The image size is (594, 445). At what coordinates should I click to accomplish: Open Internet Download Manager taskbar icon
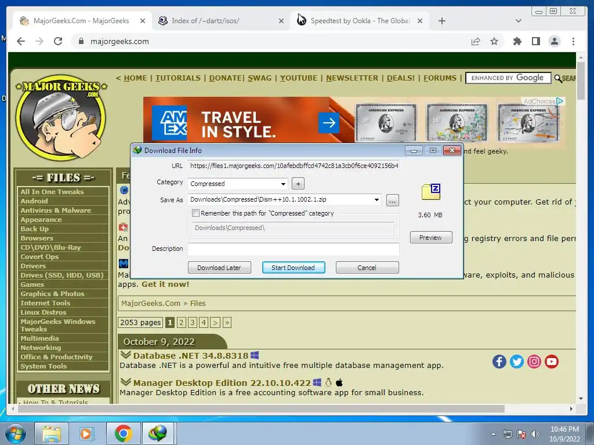(x=158, y=433)
